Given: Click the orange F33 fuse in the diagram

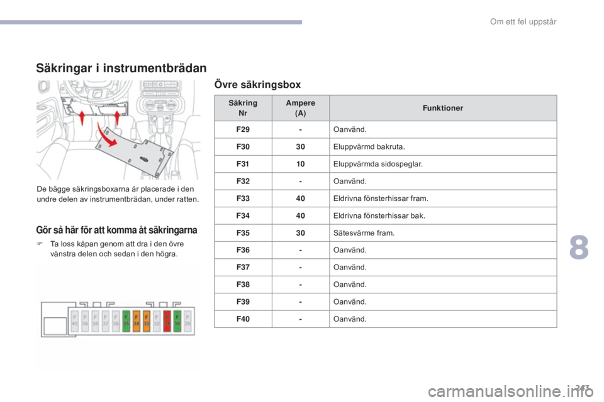Looking at the screenshot, I should click(x=147, y=320).
